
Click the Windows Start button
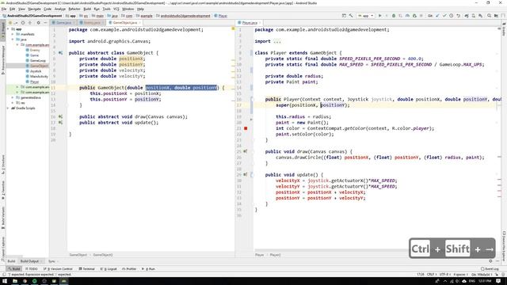[x=5, y=281]
